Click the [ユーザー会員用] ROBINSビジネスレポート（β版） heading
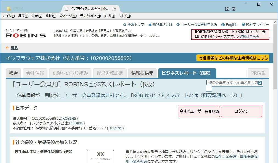This screenshot has width=278, height=163. 83,85
